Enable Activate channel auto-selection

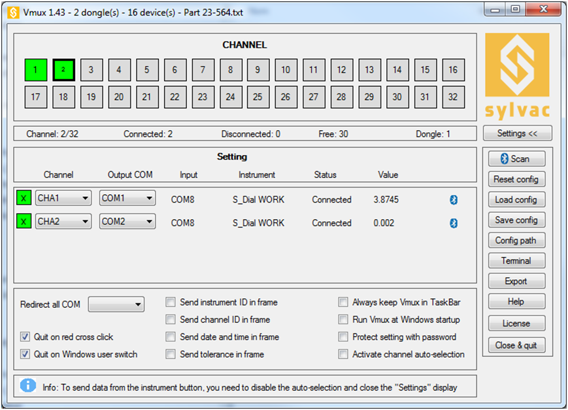click(x=343, y=354)
